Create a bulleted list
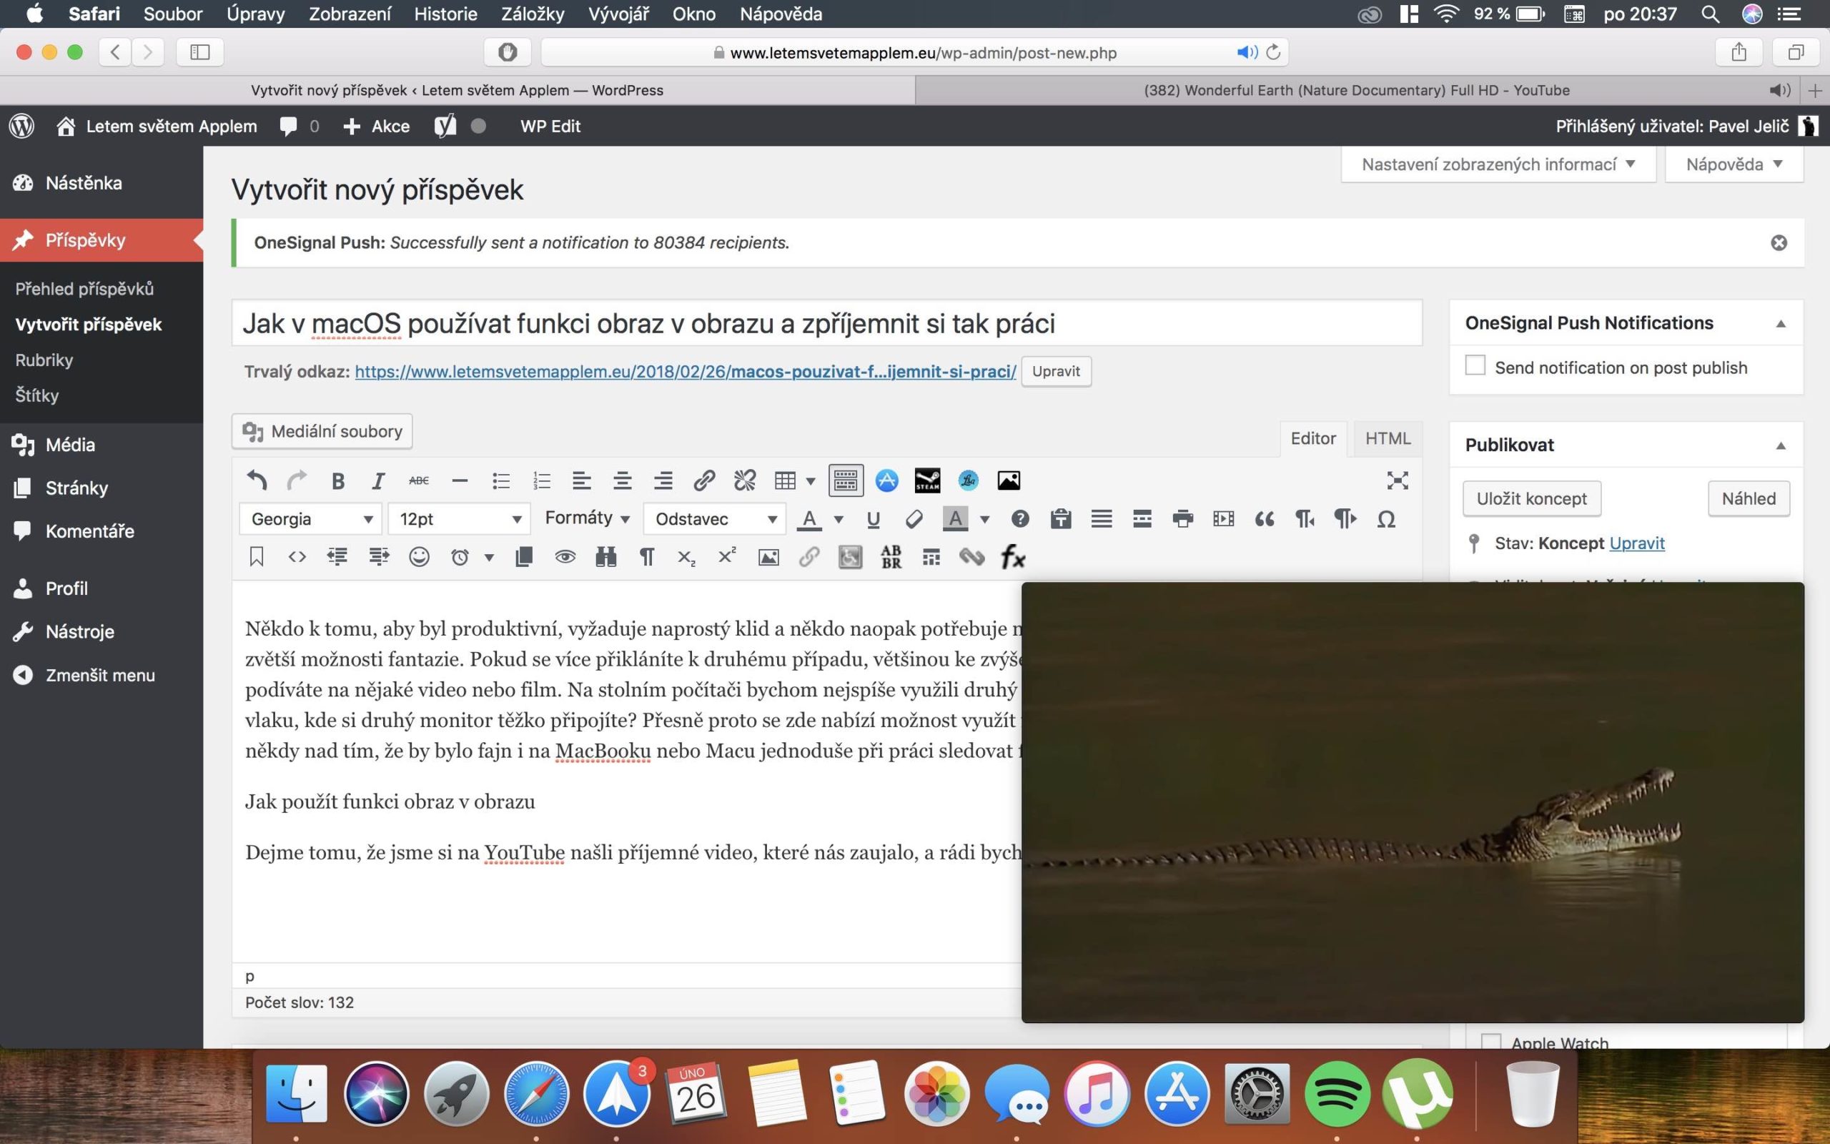Image resolution: width=1830 pixels, height=1144 pixels. (500, 480)
